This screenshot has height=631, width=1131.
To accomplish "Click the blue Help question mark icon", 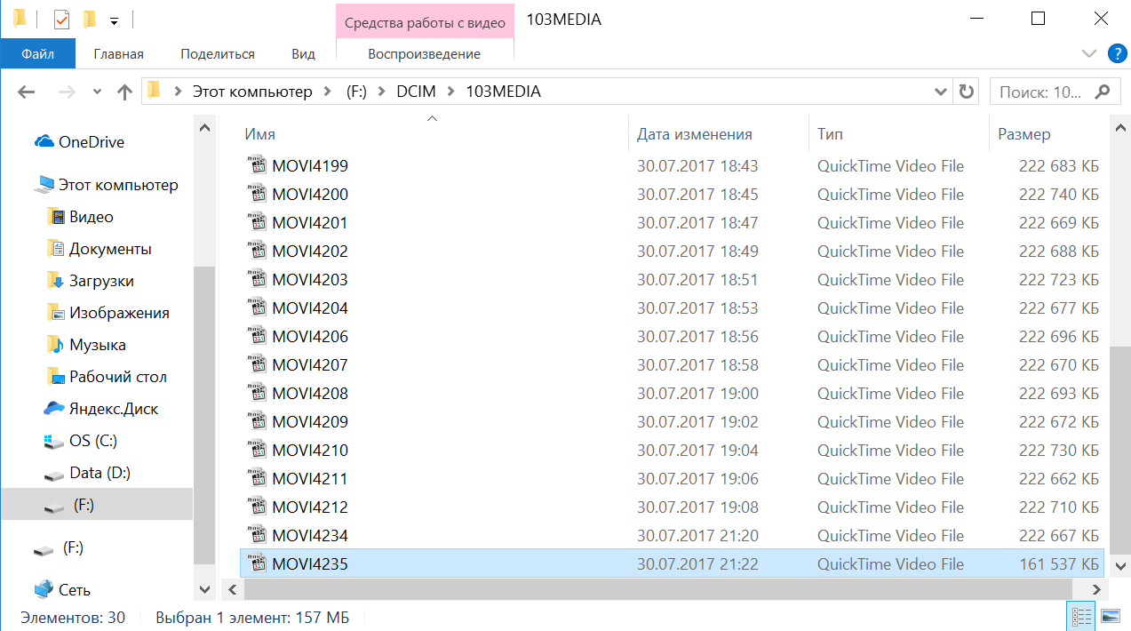I will (x=1117, y=53).
